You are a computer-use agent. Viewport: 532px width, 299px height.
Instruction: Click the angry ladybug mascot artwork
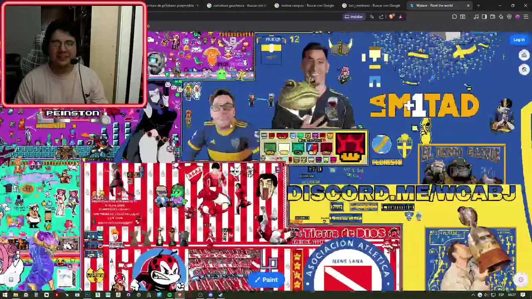[161, 270]
